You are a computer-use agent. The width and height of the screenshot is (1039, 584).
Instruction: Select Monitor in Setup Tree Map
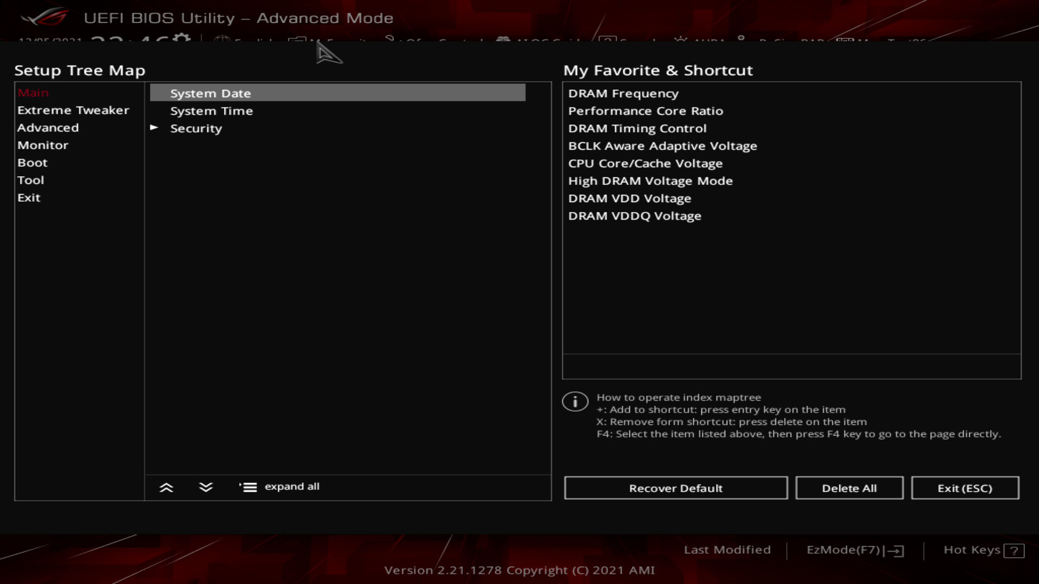(43, 145)
